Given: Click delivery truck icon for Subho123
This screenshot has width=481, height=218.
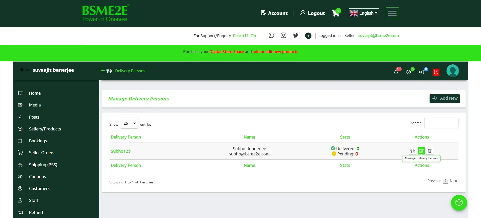Looking at the screenshot, I should 413,151.
